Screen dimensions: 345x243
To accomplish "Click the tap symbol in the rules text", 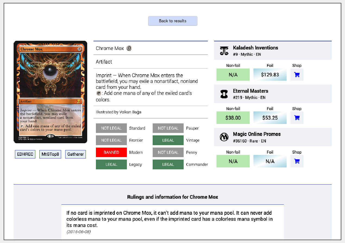I will coord(98,93).
